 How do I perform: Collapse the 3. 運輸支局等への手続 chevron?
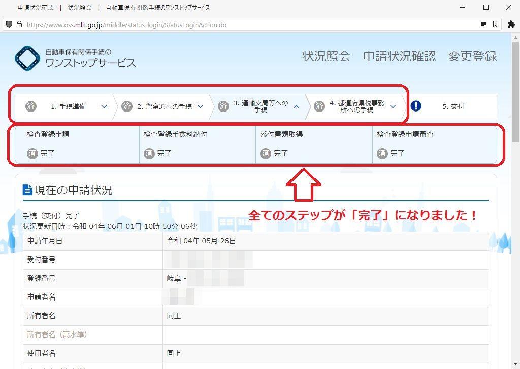click(297, 106)
